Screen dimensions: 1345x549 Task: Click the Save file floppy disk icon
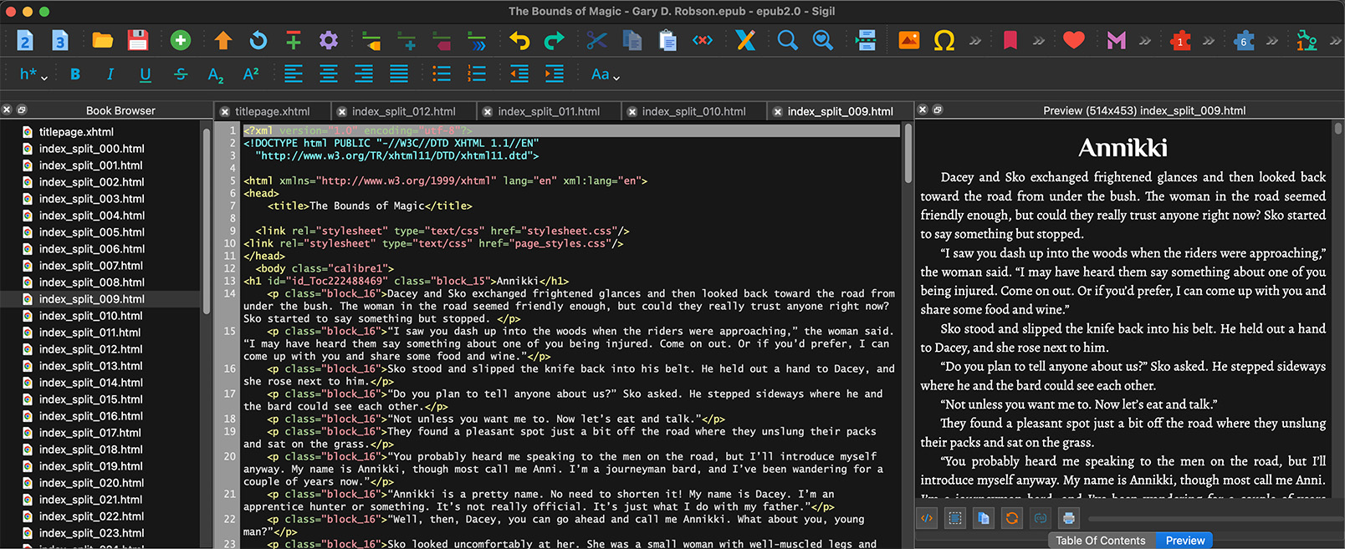[x=138, y=40]
